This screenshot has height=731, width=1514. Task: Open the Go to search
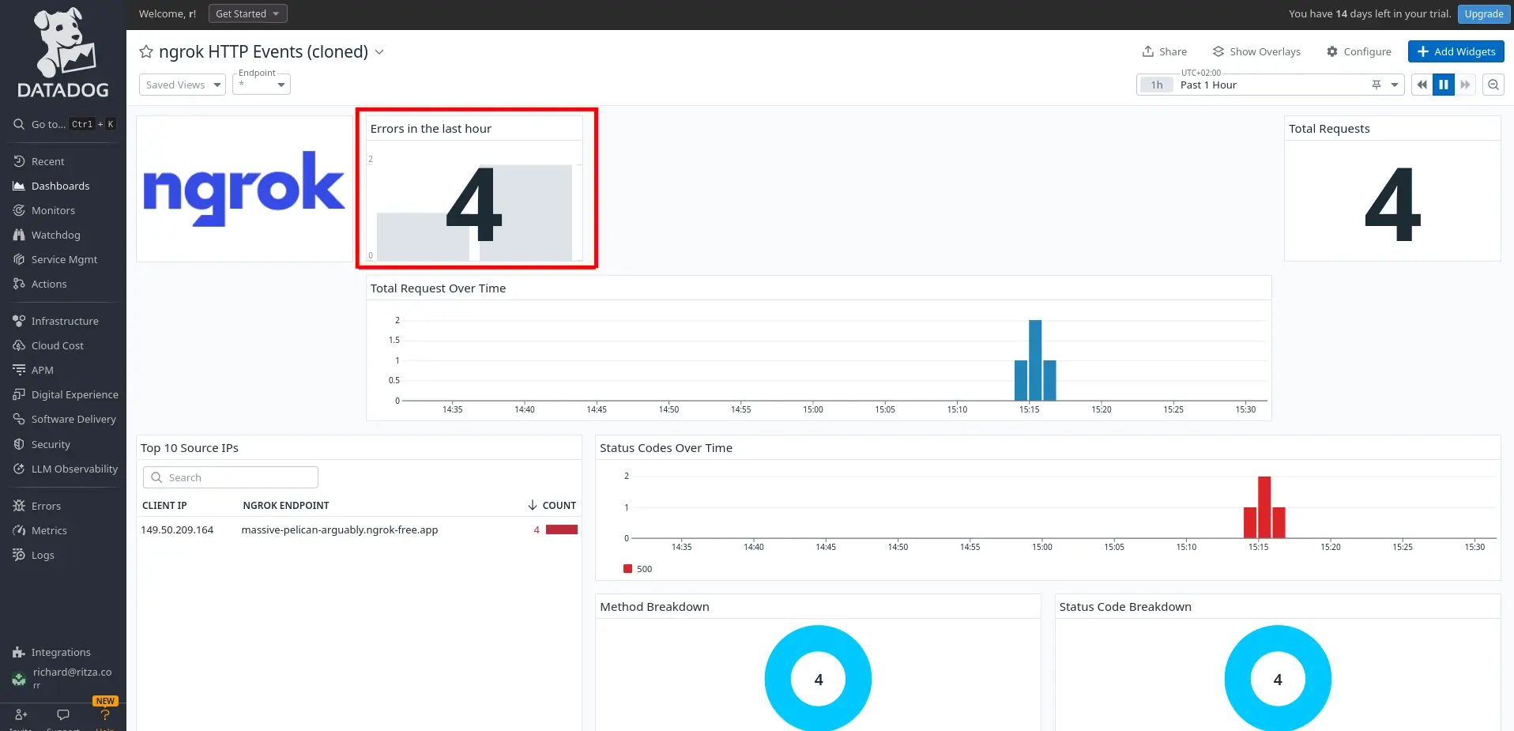pos(63,124)
